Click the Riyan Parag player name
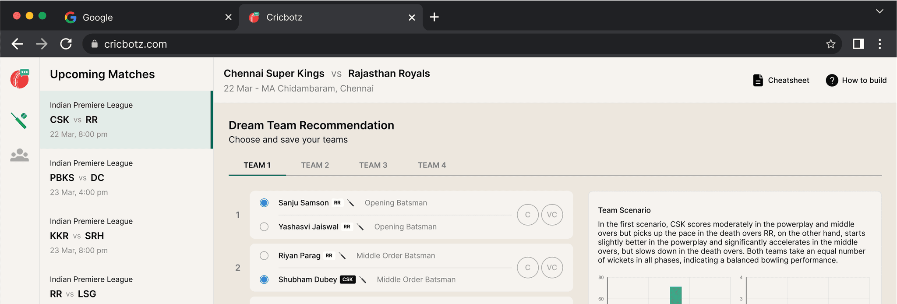Screen dimensions: 897x304 300,256
